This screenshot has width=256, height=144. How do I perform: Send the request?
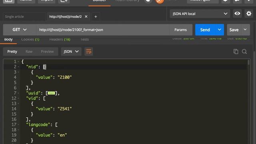pyautogui.click(x=205, y=30)
